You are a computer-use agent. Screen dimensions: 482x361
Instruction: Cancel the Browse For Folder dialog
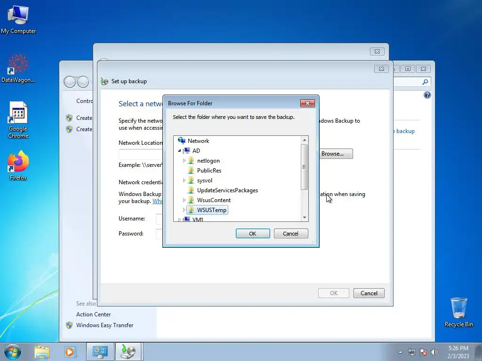(290, 233)
